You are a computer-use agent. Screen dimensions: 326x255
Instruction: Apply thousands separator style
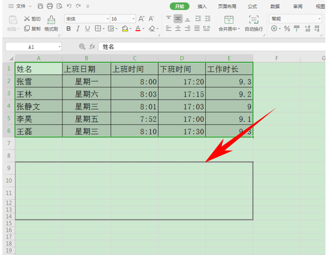tap(297, 29)
